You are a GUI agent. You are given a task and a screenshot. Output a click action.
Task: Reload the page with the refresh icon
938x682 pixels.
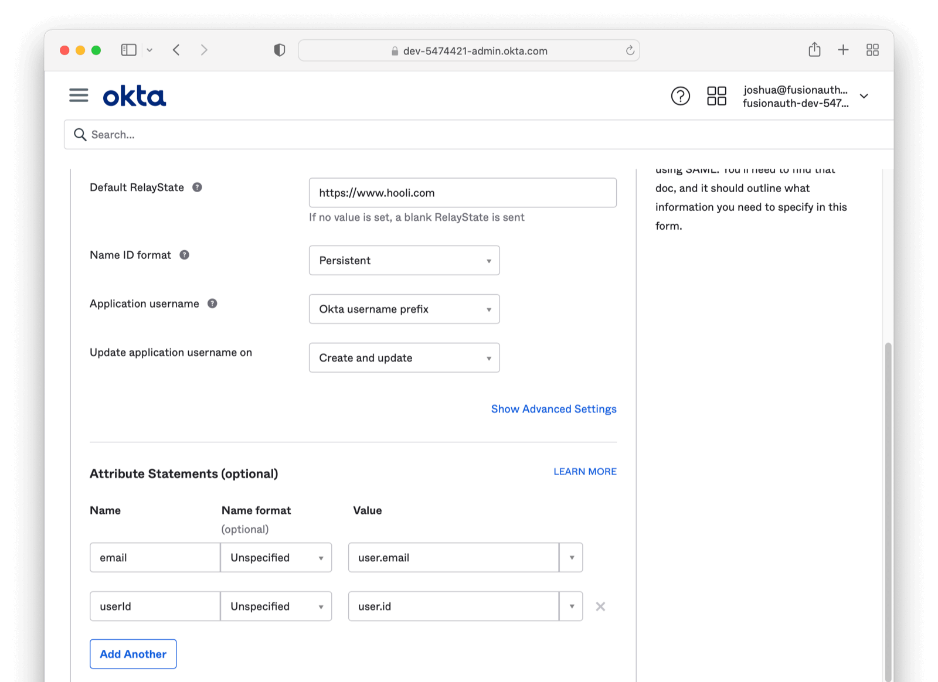(630, 50)
